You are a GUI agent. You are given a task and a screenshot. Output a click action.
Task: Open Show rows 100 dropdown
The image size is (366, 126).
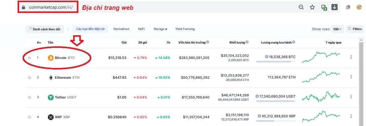[x=337, y=29]
